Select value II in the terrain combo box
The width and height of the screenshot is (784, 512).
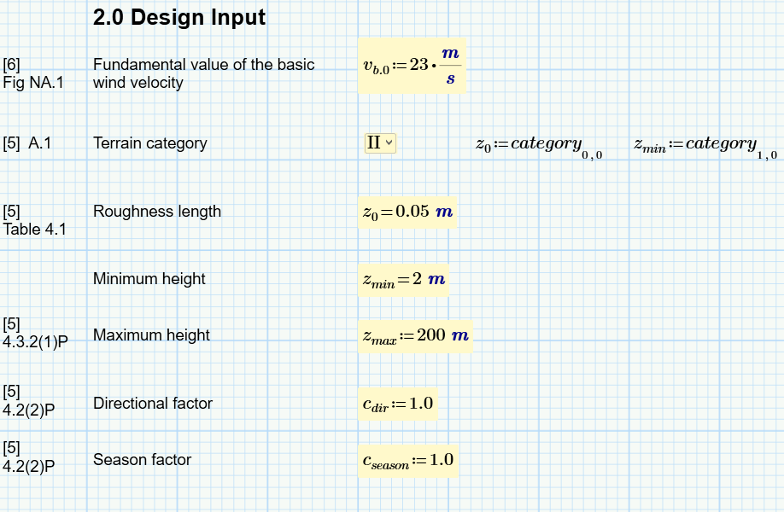(x=373, y=143)
